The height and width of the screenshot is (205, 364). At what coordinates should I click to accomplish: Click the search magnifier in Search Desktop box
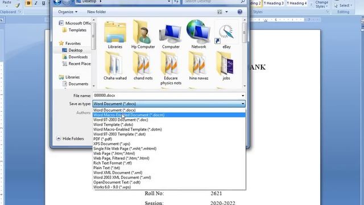pyautogui.click(x=243, y=2)
